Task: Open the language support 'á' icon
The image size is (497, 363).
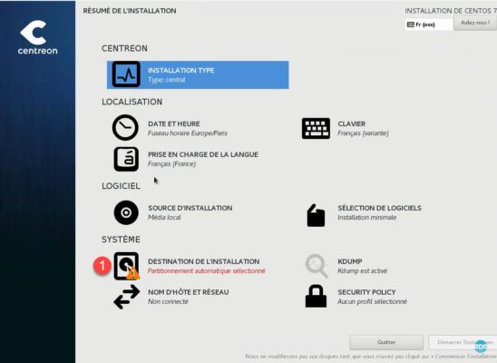Action: [x=126, y=159]
